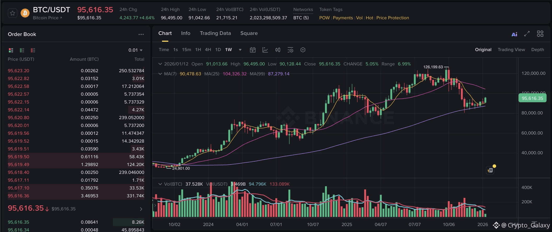Click the Payments token tag

click(343, 18)
